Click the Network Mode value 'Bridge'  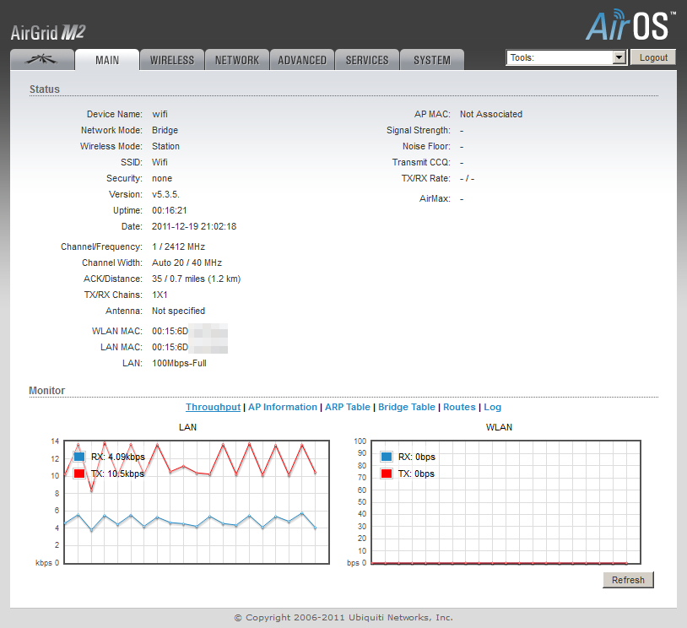point(165,131)
